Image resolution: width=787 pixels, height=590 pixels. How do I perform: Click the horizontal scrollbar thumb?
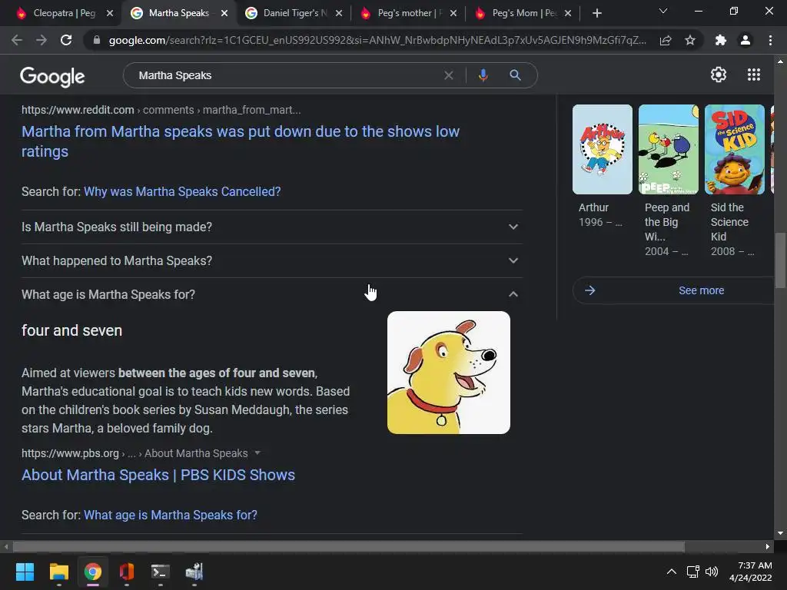(x=349, y=546)
